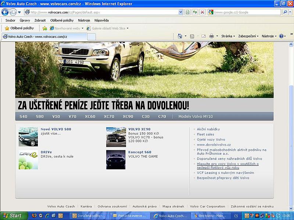Click the magnifier search button
Image resolution: width=294 pixels, height=220 pixels.
[285, 12]
